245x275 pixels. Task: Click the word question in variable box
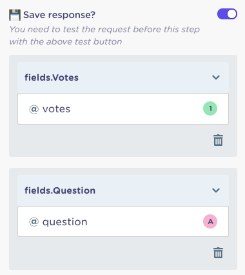[x=65, y=222]
